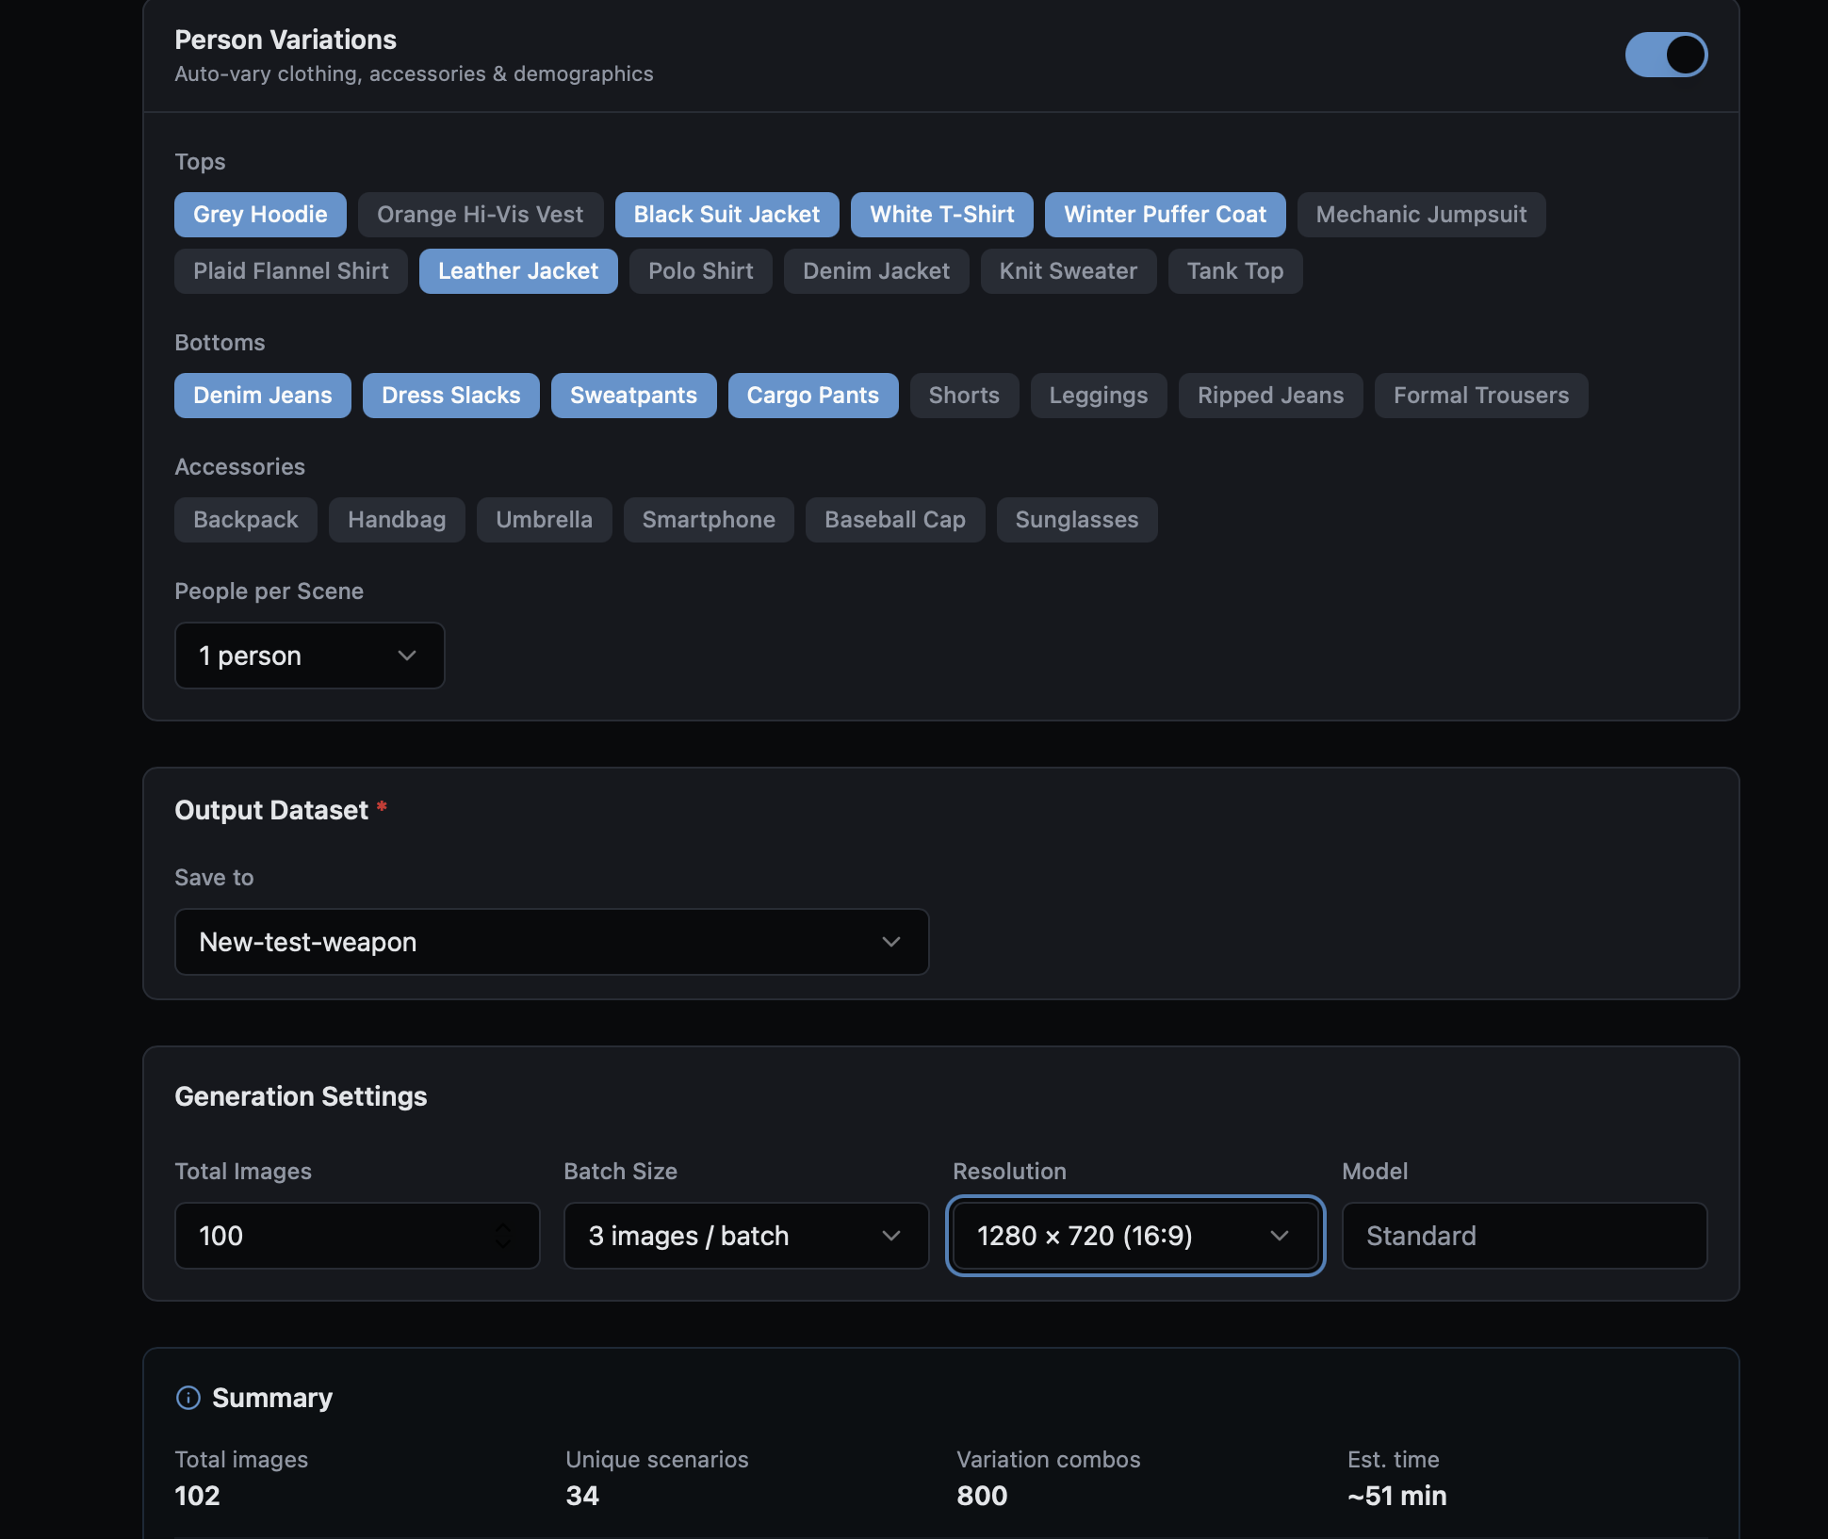Image resolution: width=1828 pixels, height=1539 pixels.
Task: Add the Sunglasses accessory
Action: (1077, 520)
